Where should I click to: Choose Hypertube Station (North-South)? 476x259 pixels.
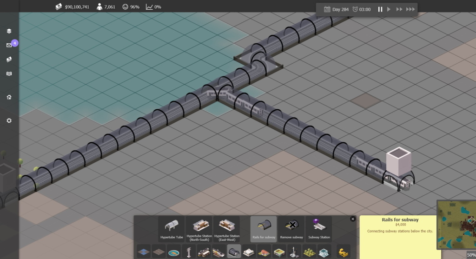click(199, 229)
